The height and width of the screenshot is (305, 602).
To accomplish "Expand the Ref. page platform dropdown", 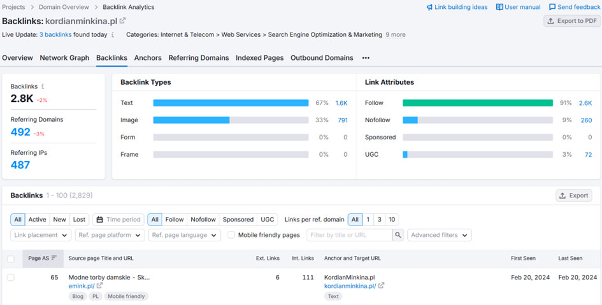I will coord(110,235).
